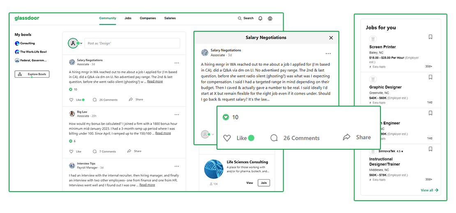Click the Screen Printer company logo
The image size is (456, 213).
tap(373, 39)
